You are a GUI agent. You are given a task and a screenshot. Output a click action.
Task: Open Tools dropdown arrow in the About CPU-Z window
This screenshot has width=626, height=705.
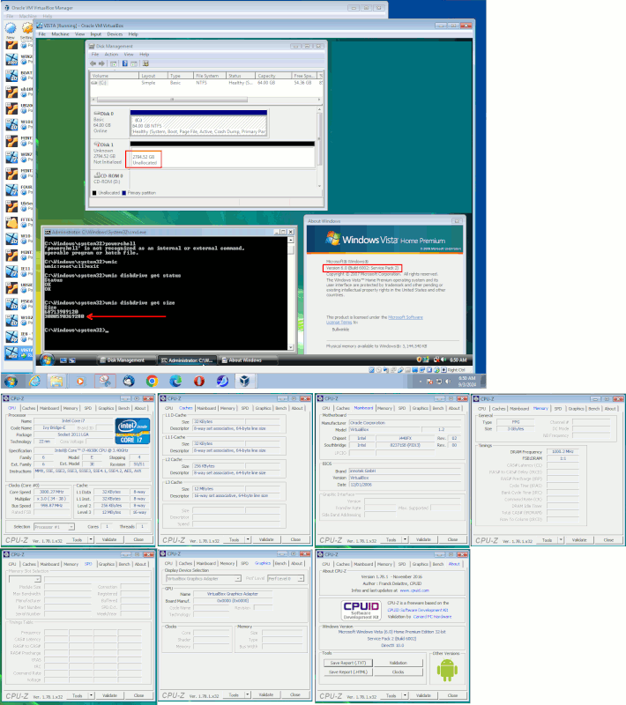coord(406,695)
